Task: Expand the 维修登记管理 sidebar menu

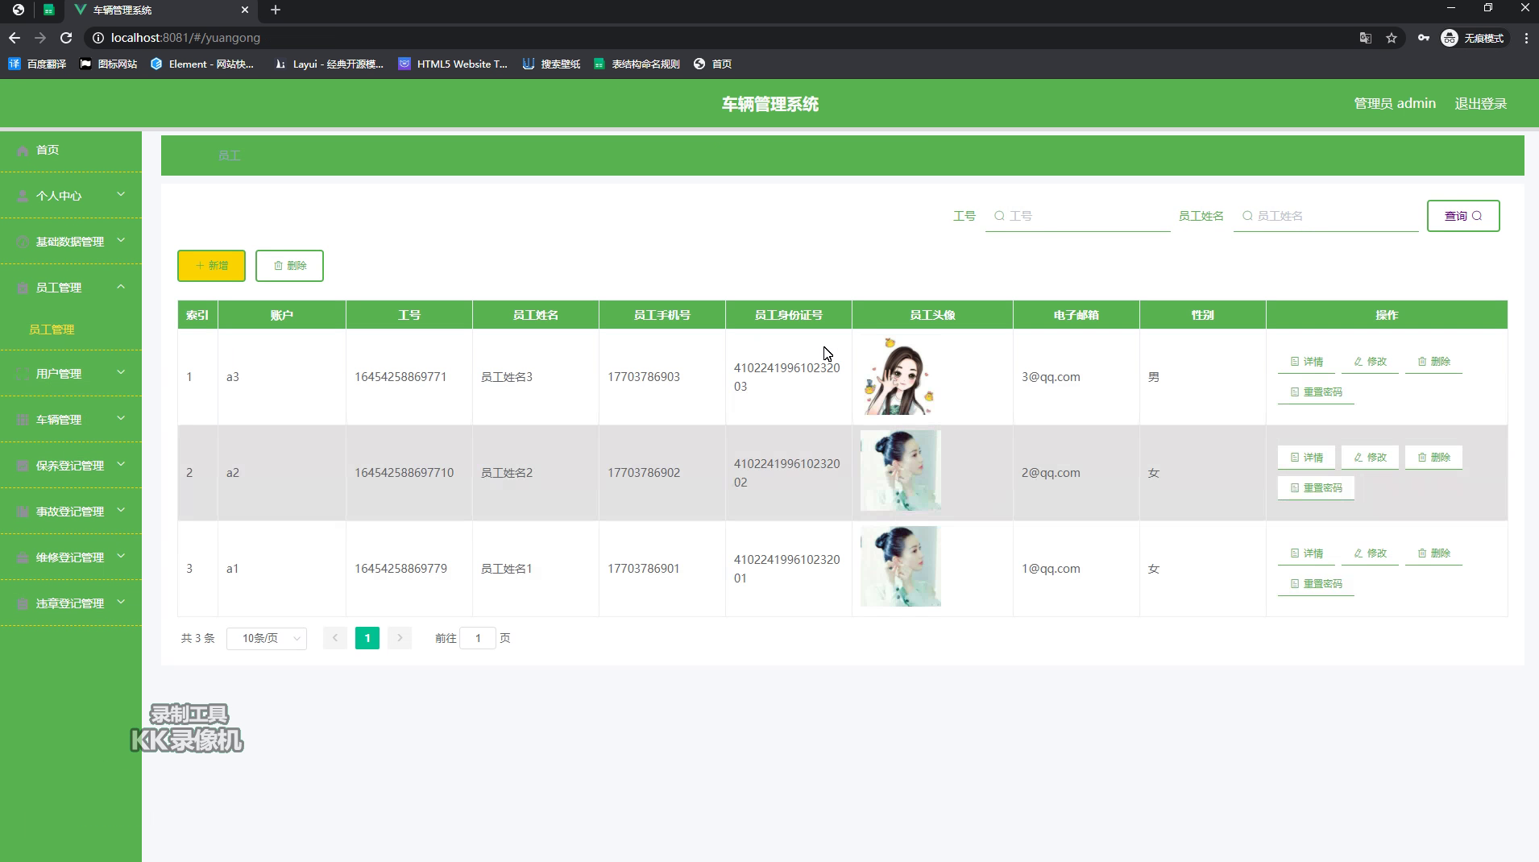Action: pyautogui.click(x=71, y=557)
